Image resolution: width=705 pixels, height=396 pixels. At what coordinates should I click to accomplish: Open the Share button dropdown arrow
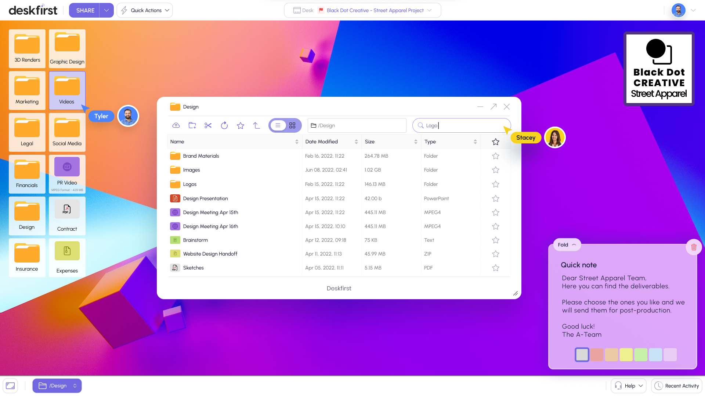106,10
